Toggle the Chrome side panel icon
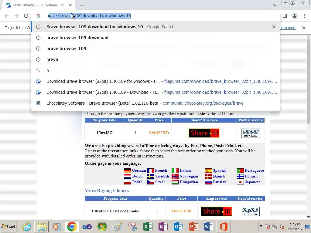Screen dimensions: 311x233 coord(285,16)
